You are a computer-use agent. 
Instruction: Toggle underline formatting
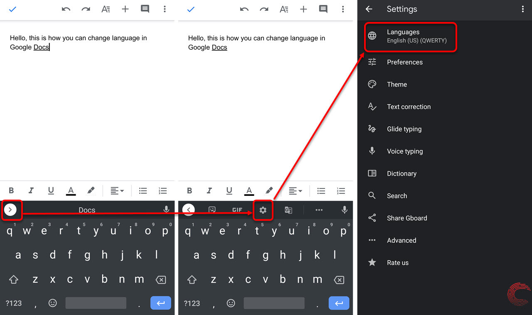[51, 190]
